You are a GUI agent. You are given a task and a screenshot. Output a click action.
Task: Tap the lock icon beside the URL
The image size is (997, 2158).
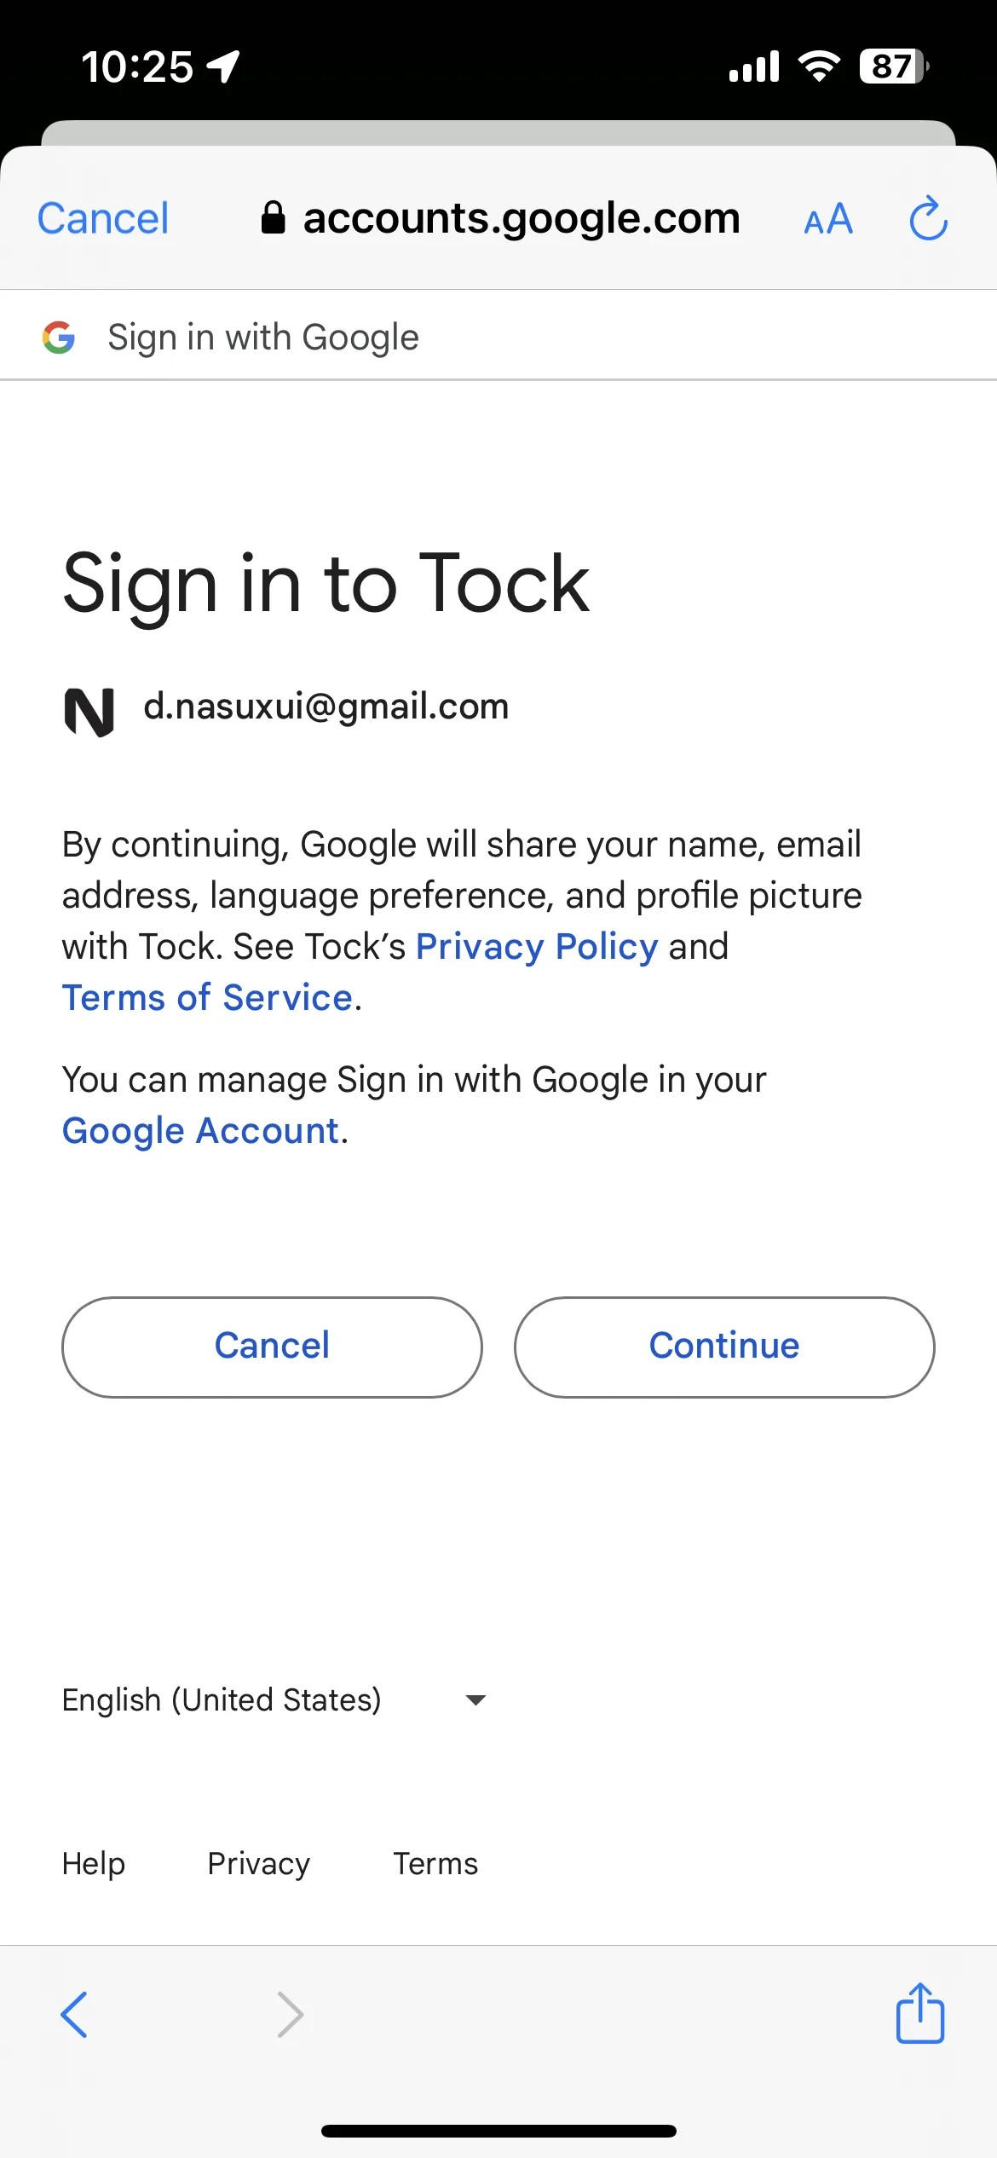[x=273, y=217]
